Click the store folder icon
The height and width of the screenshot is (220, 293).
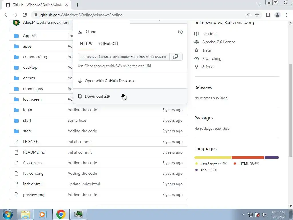click(x=16, y=131)
